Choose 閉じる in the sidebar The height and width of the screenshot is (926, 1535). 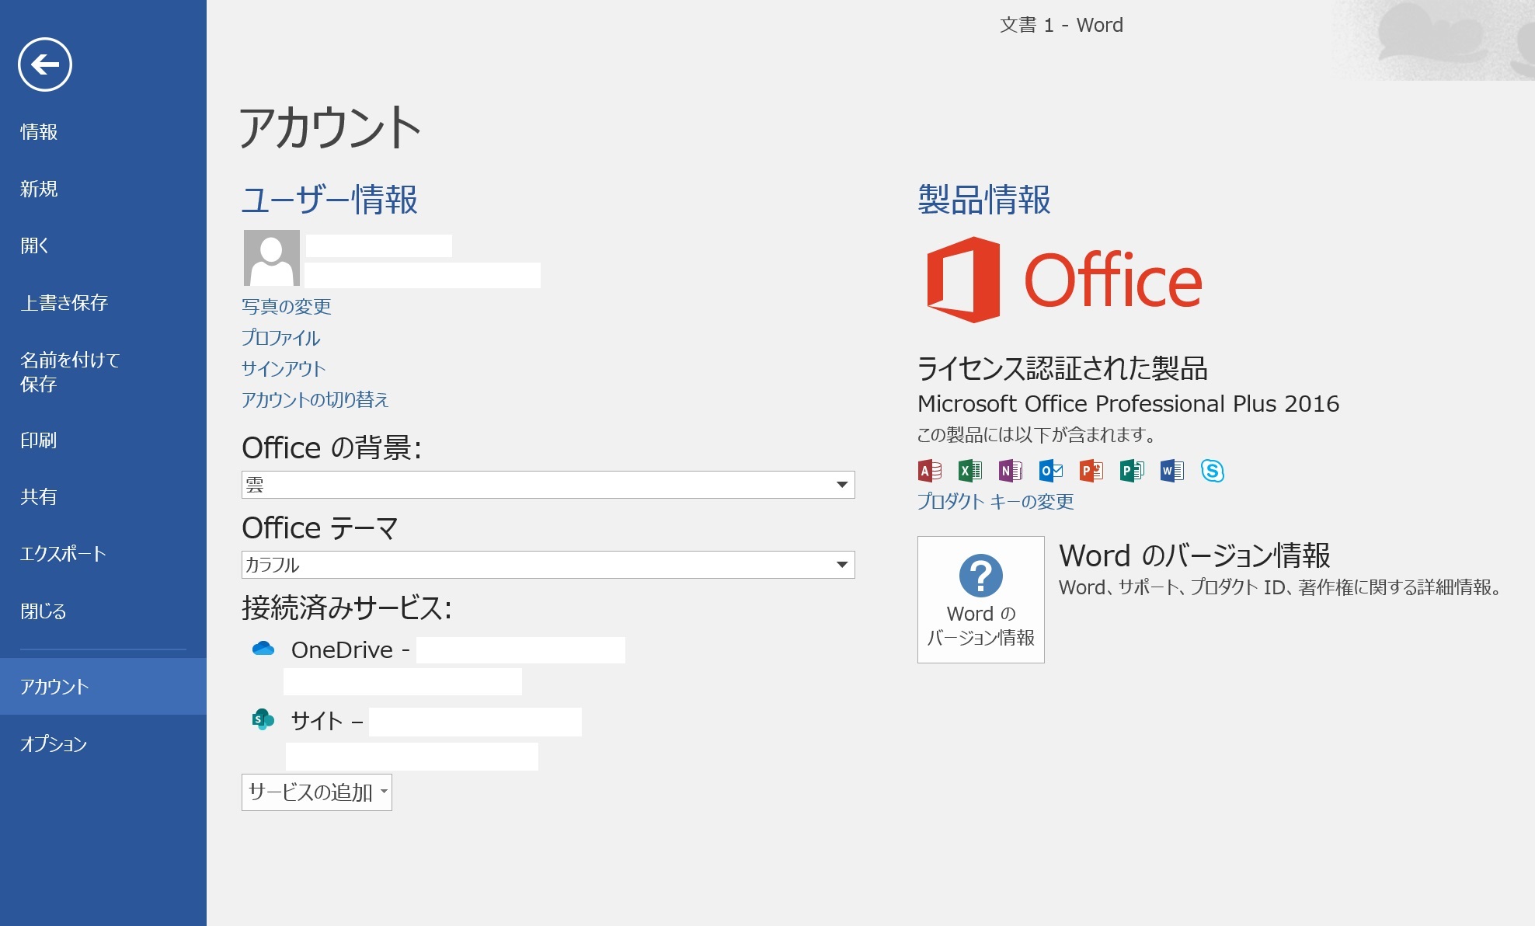tap(44, 611)
